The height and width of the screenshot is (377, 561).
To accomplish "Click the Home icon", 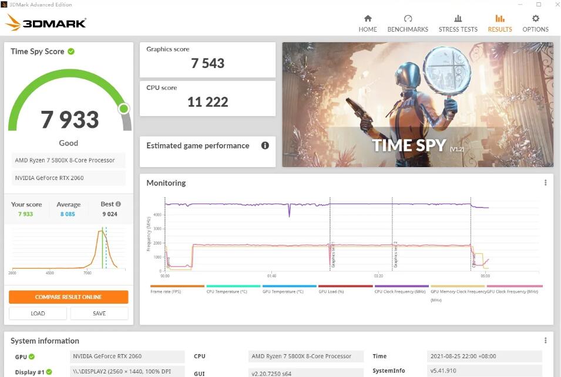I will pyautogui.click(x=368, y=19).
